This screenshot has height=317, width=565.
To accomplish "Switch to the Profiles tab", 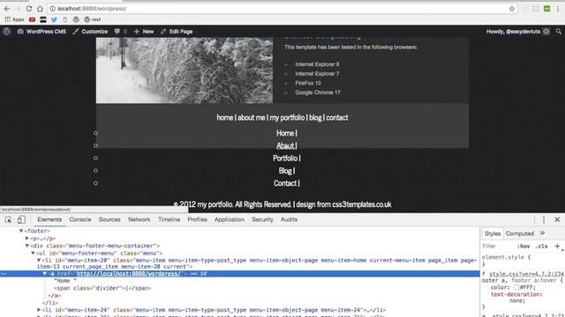I will click(x=197, y=219).
